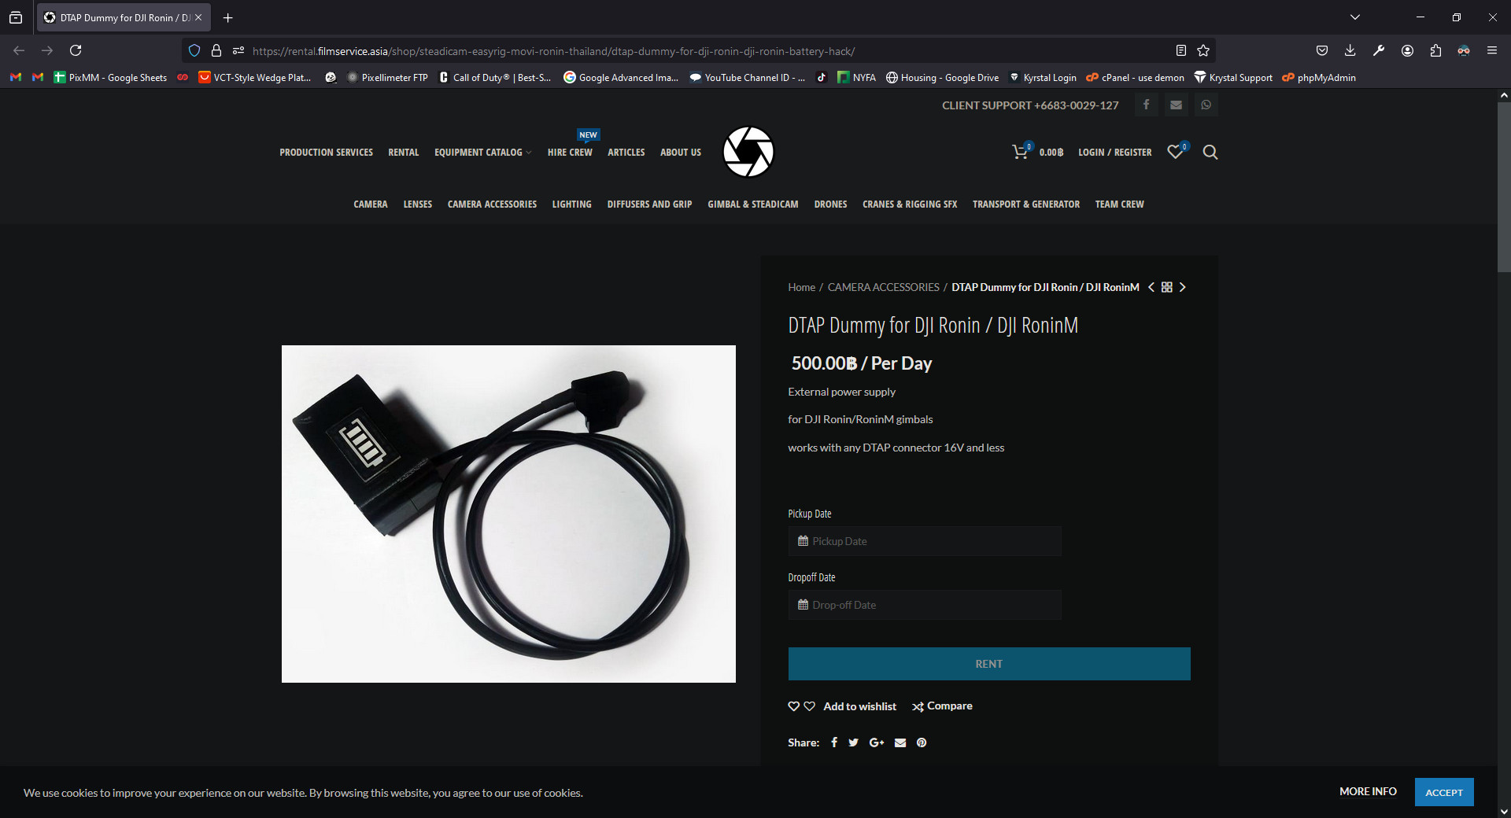Click the DTAP dummy product image
Screen dimensions: 1511x818
508,514
